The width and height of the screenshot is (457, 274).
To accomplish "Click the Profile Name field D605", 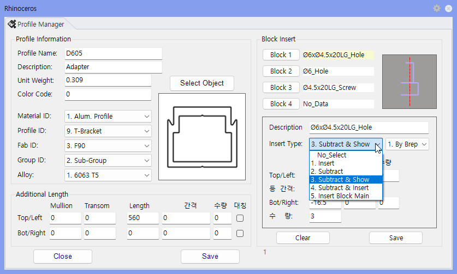I will click(113, 53).
